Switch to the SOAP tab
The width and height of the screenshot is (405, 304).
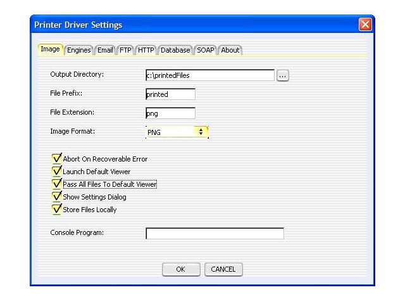point(205,50)
